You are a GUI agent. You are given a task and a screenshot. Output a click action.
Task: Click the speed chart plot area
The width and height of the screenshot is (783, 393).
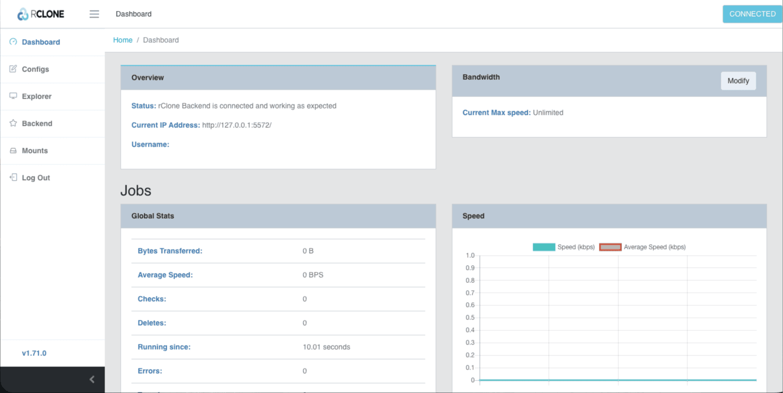click(618, 318)
